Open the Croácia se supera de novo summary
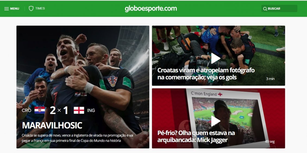 (x=78, y=138)
